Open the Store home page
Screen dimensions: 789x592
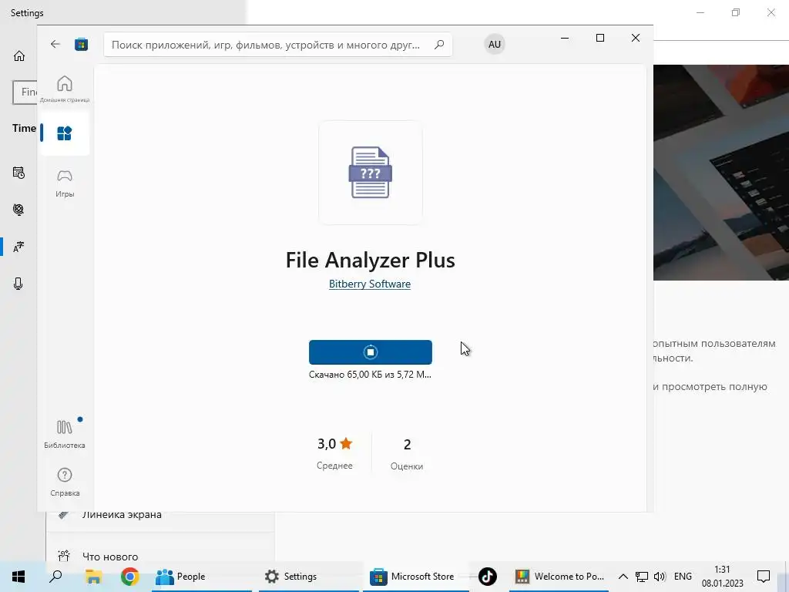[65, 89]
